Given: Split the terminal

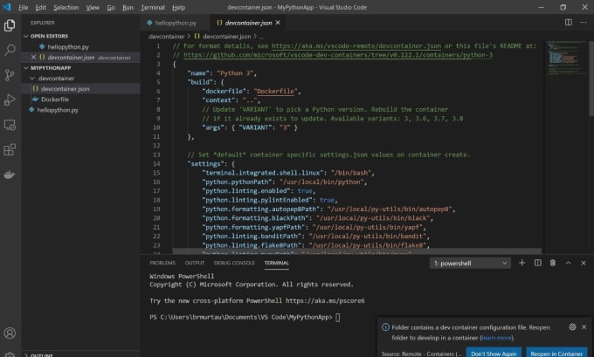Looking at the screenshot, I should point(537,263).
